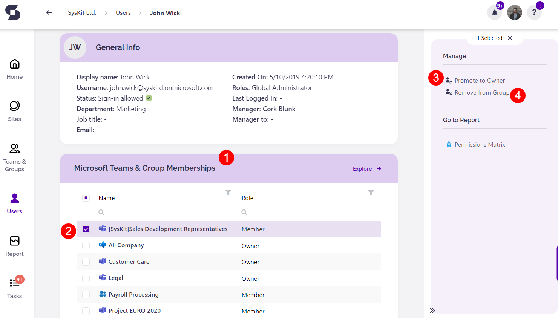Open the Role column filter
Screen dimensions: 558x318
click(x=371, y=193)
